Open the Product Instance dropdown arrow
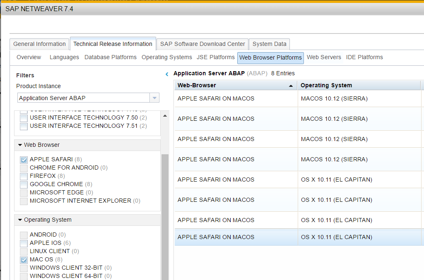 click(x=154, y=98)
